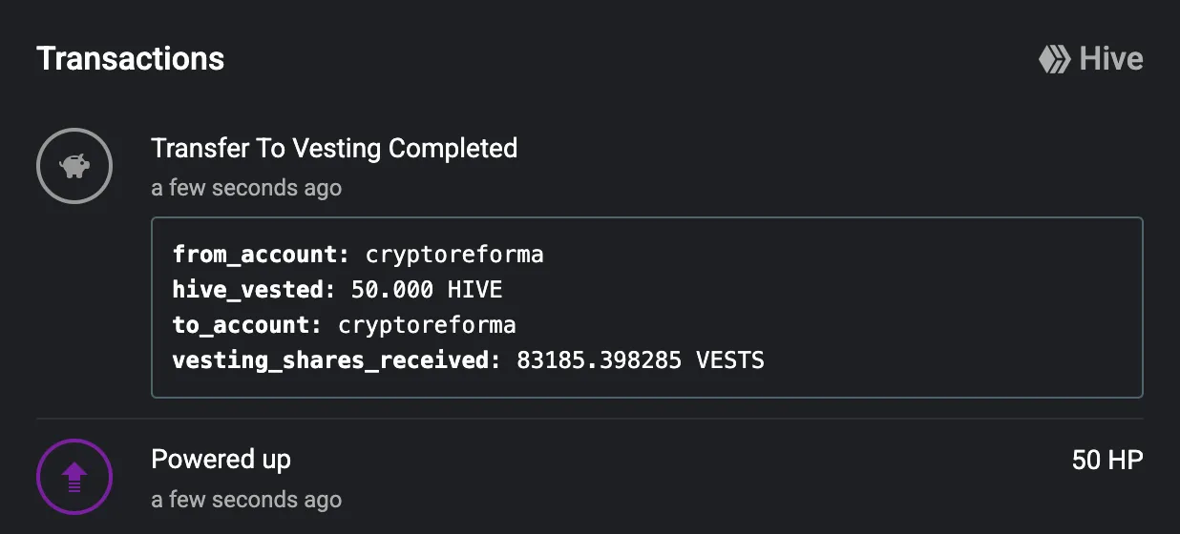Select the Transactions heading

pos(131,59)
